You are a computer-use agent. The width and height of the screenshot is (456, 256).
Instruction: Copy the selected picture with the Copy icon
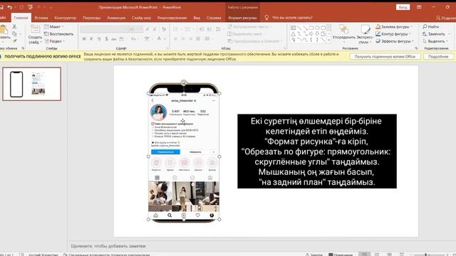pos(14,34)
